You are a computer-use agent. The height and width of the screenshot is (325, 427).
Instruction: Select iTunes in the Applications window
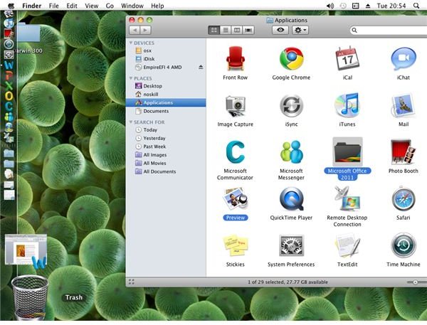tap(347, 105)
